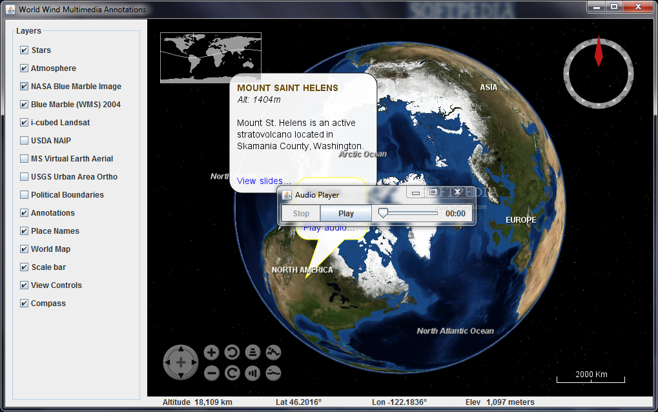This screenshot has height=412, width=658.
Task: Click the Altitude 18,109 km status entry
Action: [197, 402]
